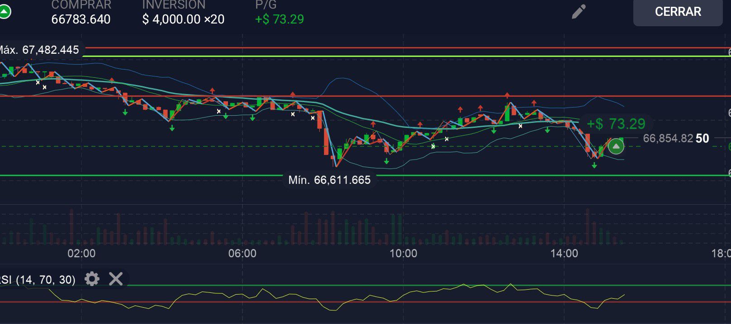
Task: Click the green up-arrow icon beside COMPRAR
Action: (4, 12)
